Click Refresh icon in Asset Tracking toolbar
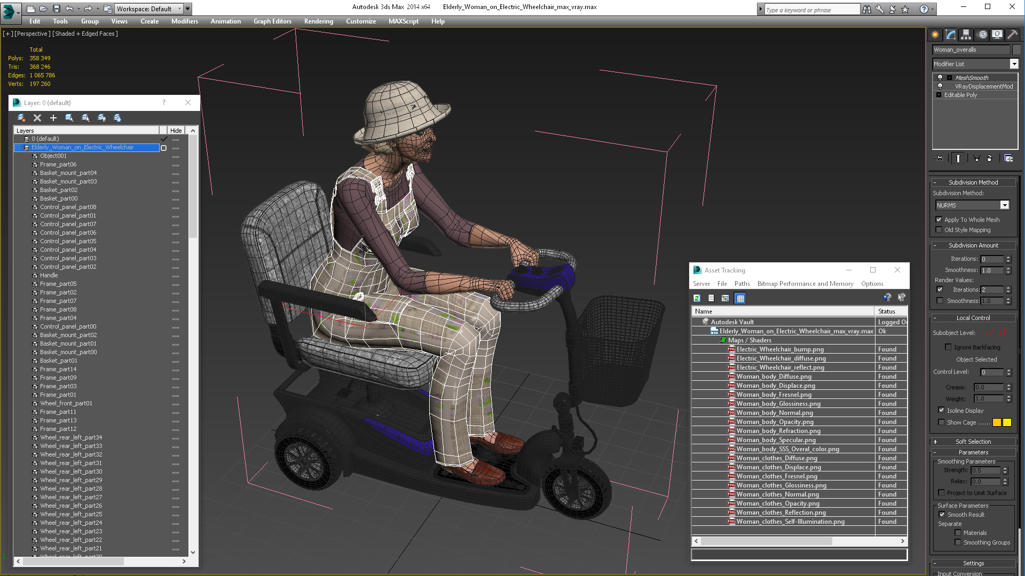The height and width of the screenshot is (576, 1025). pos(697,298)
